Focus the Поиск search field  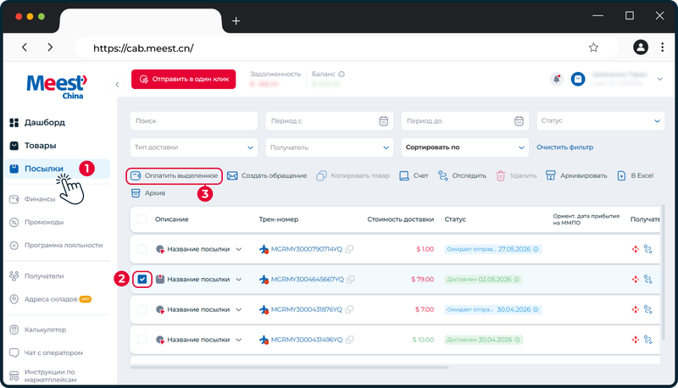(194, 121)
